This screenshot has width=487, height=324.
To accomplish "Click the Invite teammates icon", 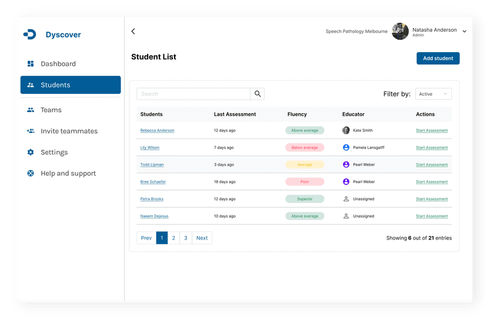I will tap(31, 131).
